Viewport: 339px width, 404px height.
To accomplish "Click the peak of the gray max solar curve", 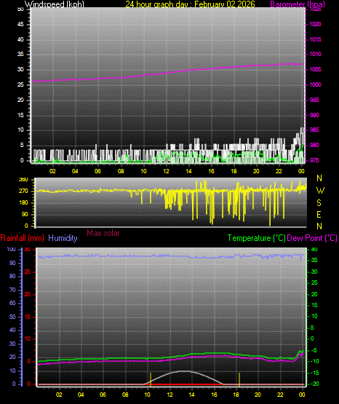I will pyautogui.click(x=184, y=371).
